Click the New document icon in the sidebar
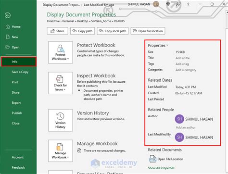Viewport: 228px width, 174px height. (x=8, y=37)
